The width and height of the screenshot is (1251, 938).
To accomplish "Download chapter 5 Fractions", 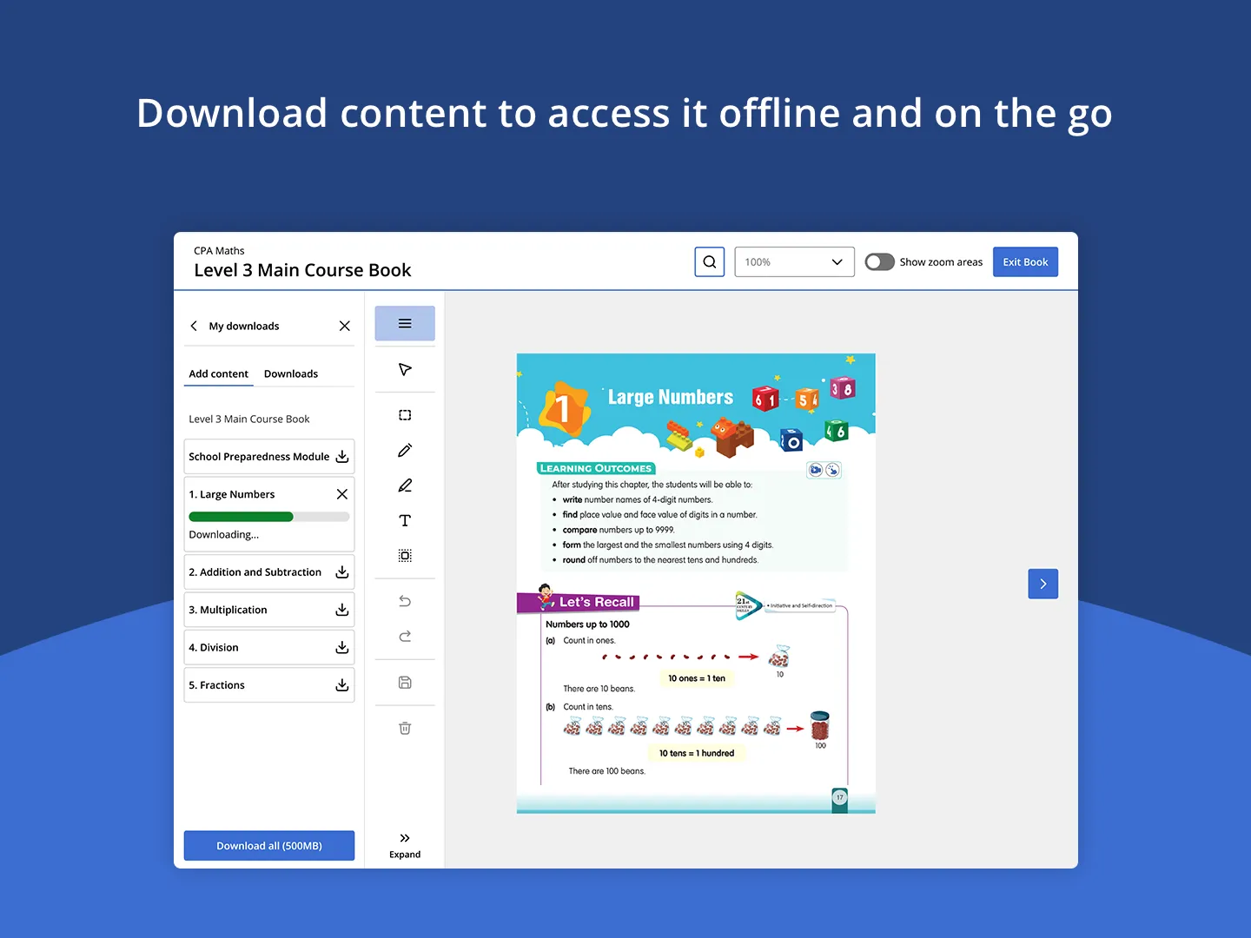I will coord(342,685).
